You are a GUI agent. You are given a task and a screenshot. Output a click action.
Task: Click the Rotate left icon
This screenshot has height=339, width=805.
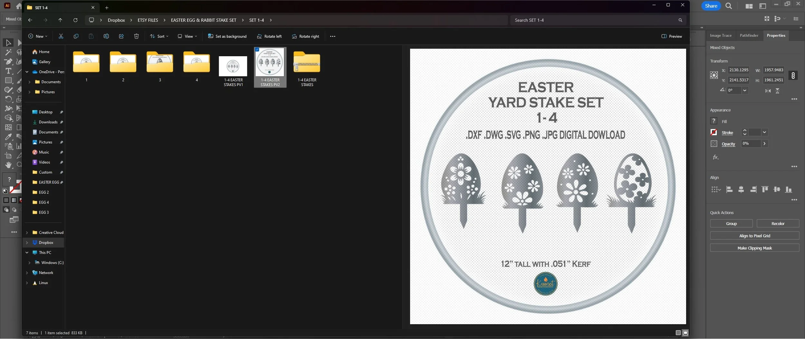pos(269,36)
